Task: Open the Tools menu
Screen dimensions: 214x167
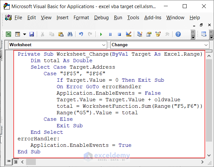Action: coord(133,18)
